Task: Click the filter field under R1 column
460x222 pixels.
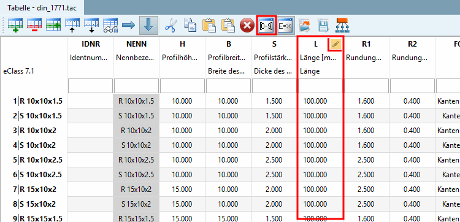Action: pos(366,86)
